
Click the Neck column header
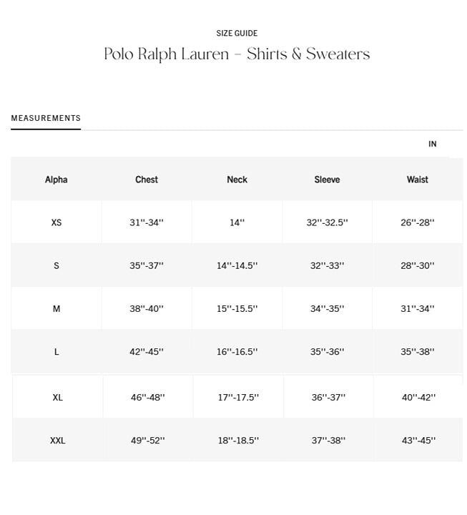(237, 180)
